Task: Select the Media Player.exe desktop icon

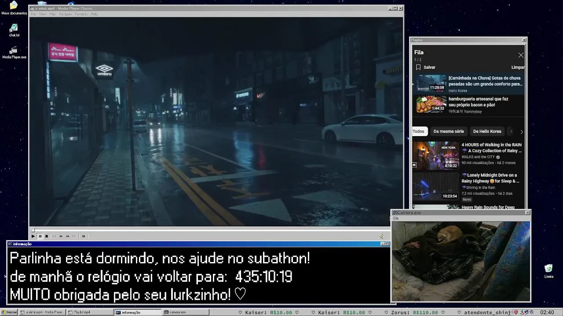Action: coord(14,52)
